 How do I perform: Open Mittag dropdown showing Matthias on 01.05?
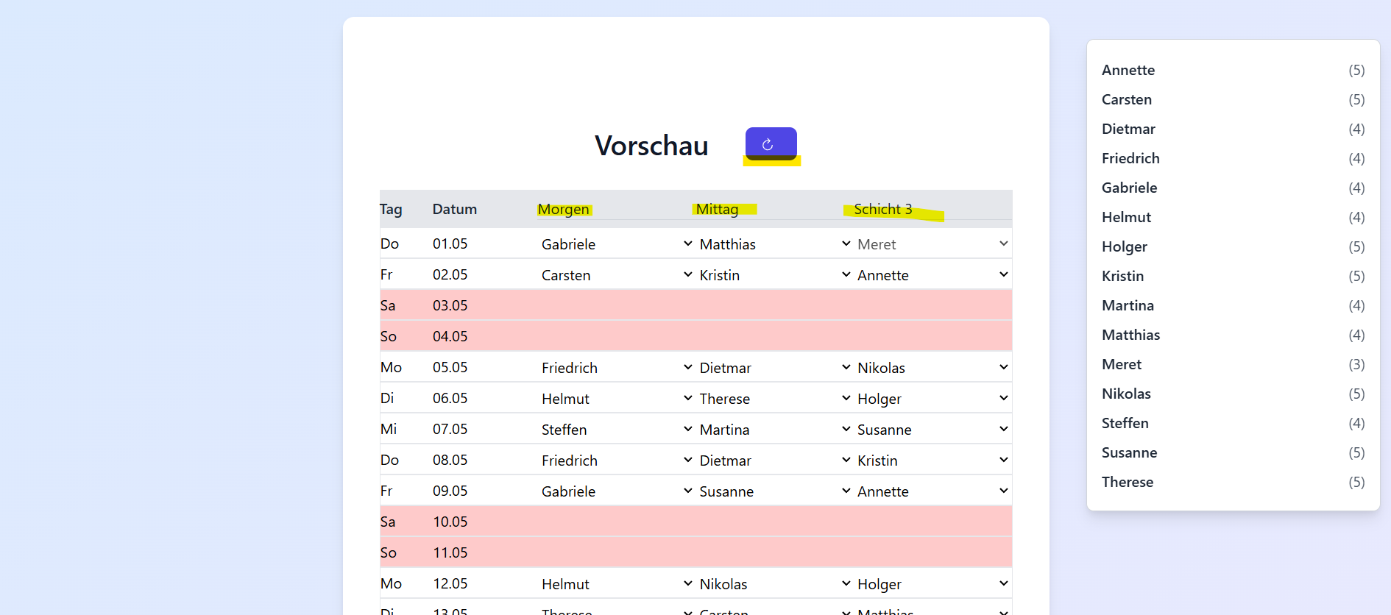(x=774, y=244)
